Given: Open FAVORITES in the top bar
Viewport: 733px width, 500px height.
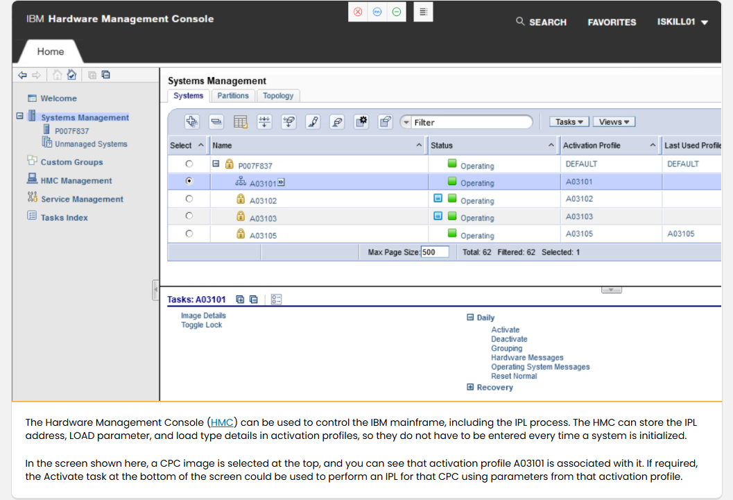Looking at the screenshot, I should tap(612, 22).
